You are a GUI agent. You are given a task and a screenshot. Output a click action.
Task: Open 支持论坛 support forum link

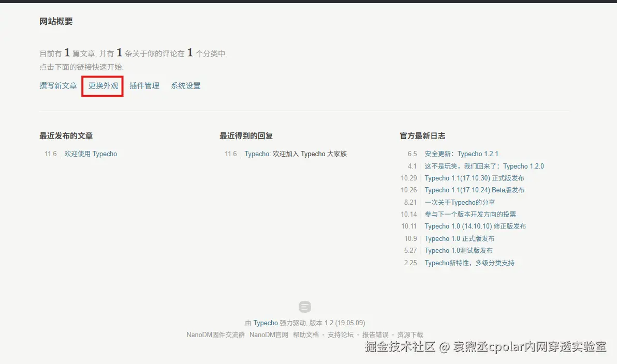click(341, 335)
